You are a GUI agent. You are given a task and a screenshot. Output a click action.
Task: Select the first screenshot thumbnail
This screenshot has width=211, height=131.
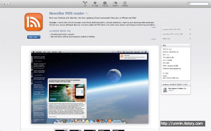coord(61,130)
